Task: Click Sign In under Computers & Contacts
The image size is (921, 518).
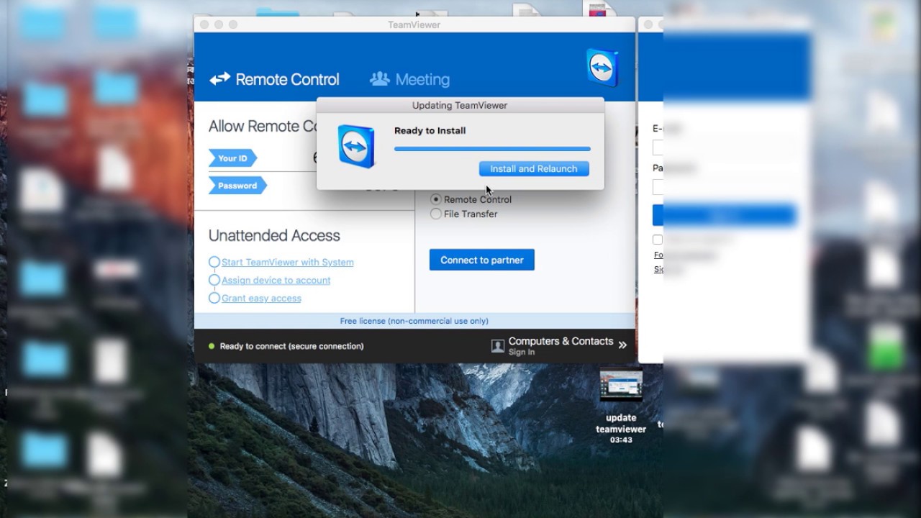Action: [522, 353]
